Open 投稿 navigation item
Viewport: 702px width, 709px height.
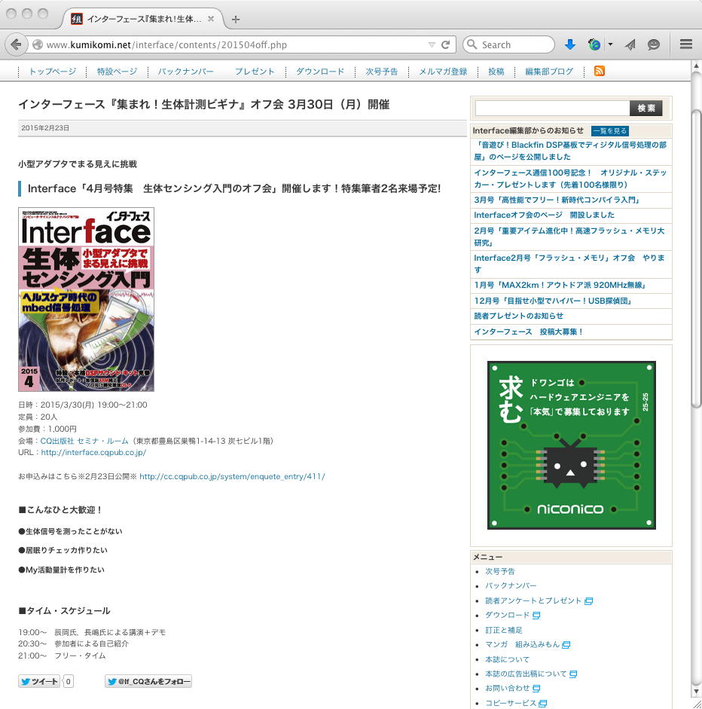tap(496, 72)
